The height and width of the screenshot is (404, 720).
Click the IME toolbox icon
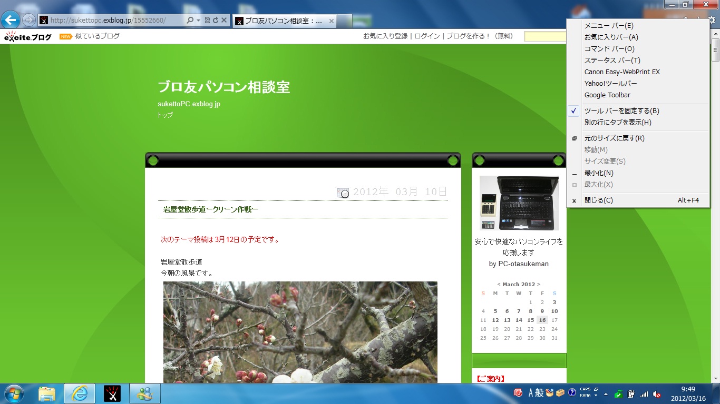560,392
